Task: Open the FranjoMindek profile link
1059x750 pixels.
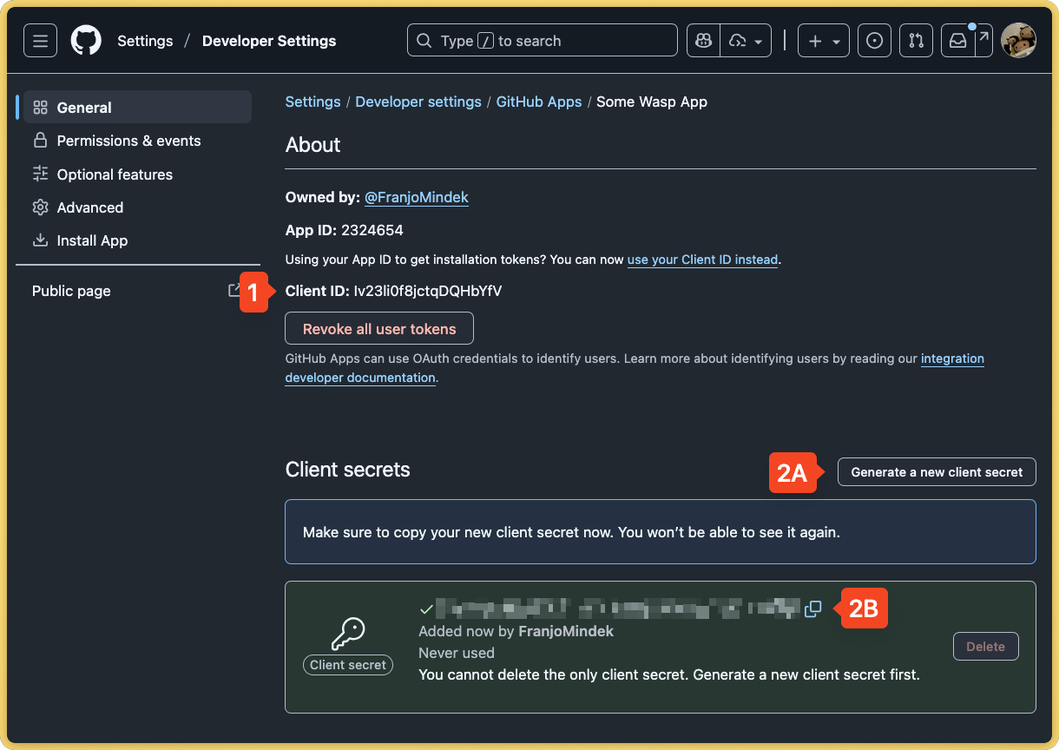Action: coord(416,197)
